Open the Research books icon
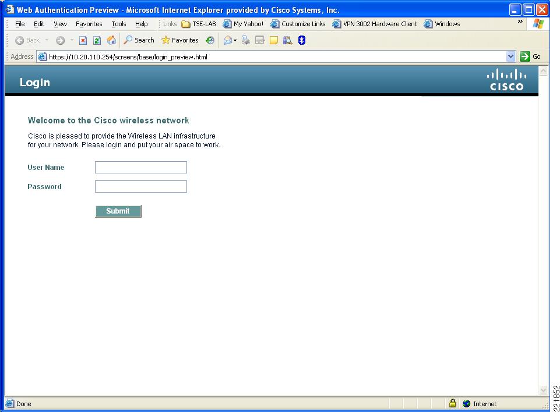Image resolution: width=560 pixels, height=412 pixels. pos(287,40)
